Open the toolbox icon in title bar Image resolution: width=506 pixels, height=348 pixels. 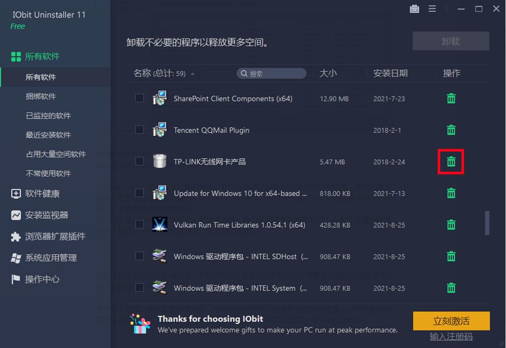pyautogui.click(x=414, y=9)
